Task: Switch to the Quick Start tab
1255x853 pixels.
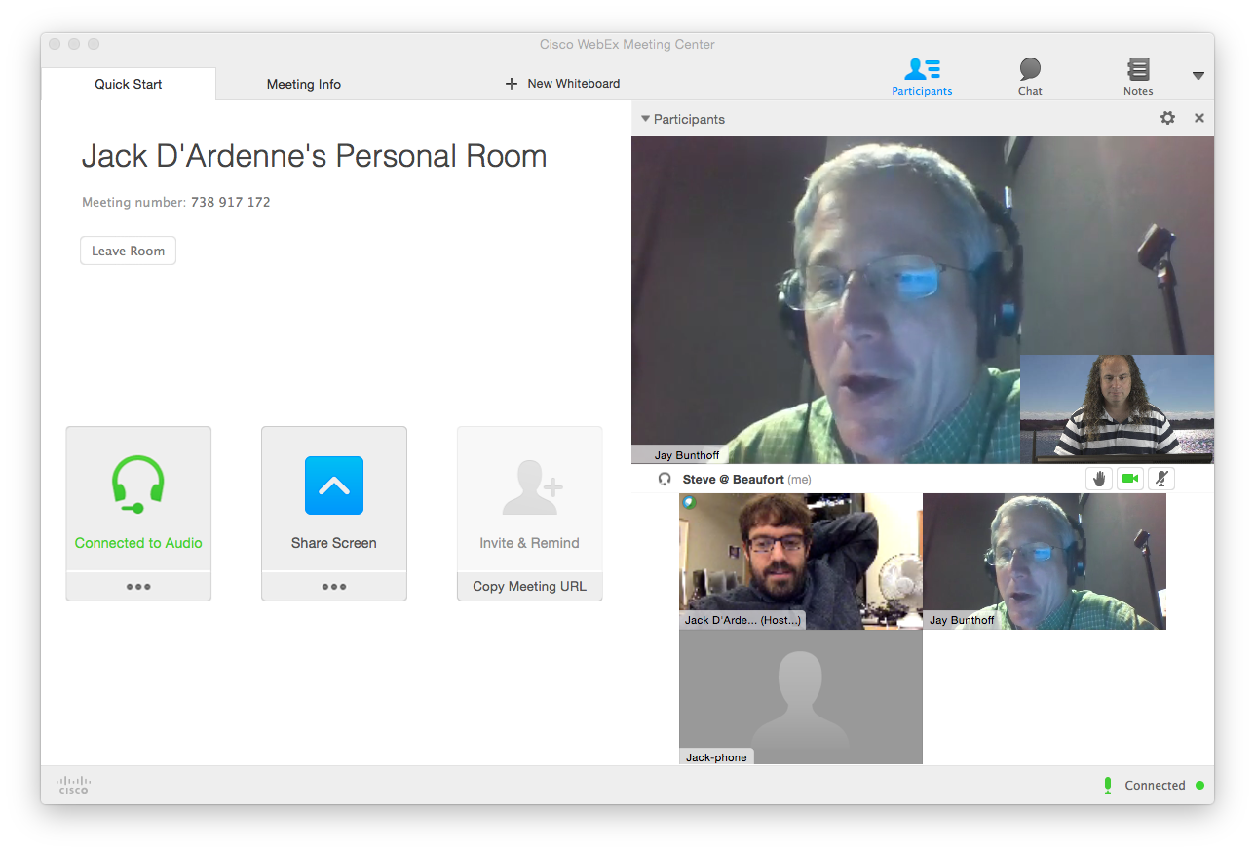Action: [129, 84]
